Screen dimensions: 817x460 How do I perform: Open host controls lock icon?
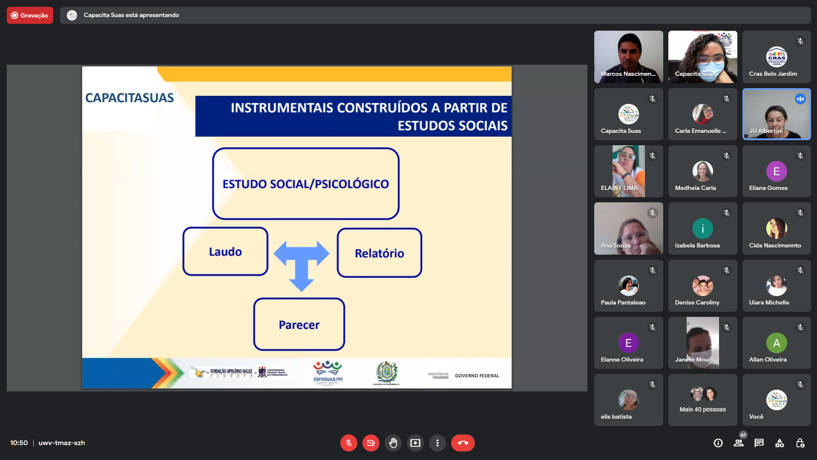800,443
